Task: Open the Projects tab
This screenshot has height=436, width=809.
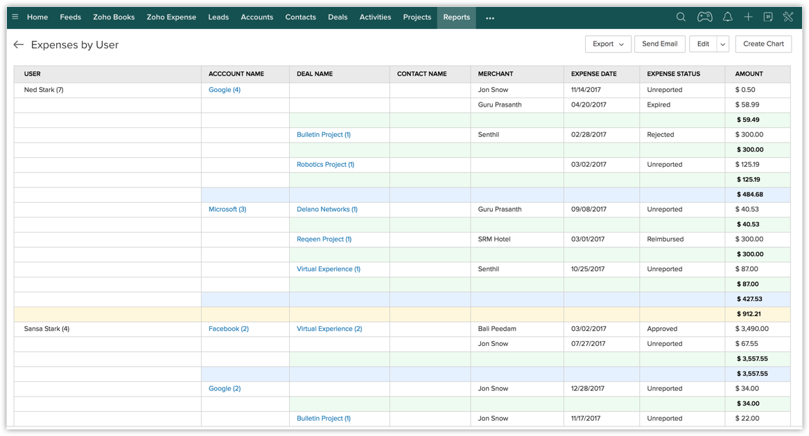Action: (417, 17)
